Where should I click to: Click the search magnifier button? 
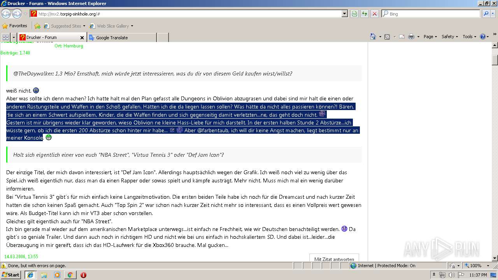click(x=486, y=14)
